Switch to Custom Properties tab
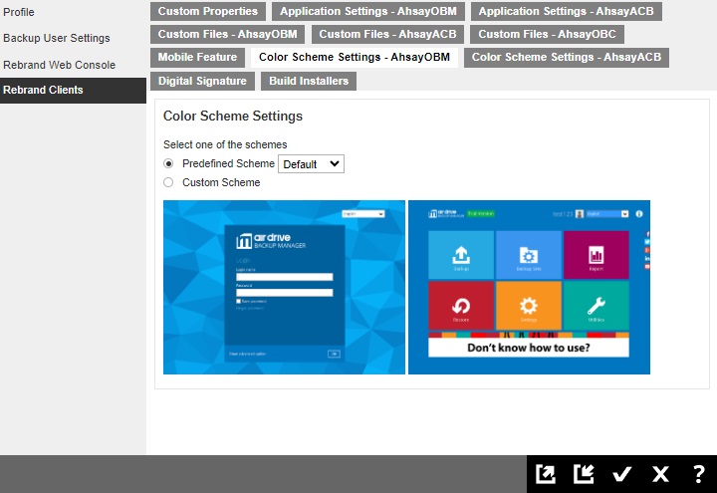The height and width of the screenshot is (493, 717). [208, 12]
